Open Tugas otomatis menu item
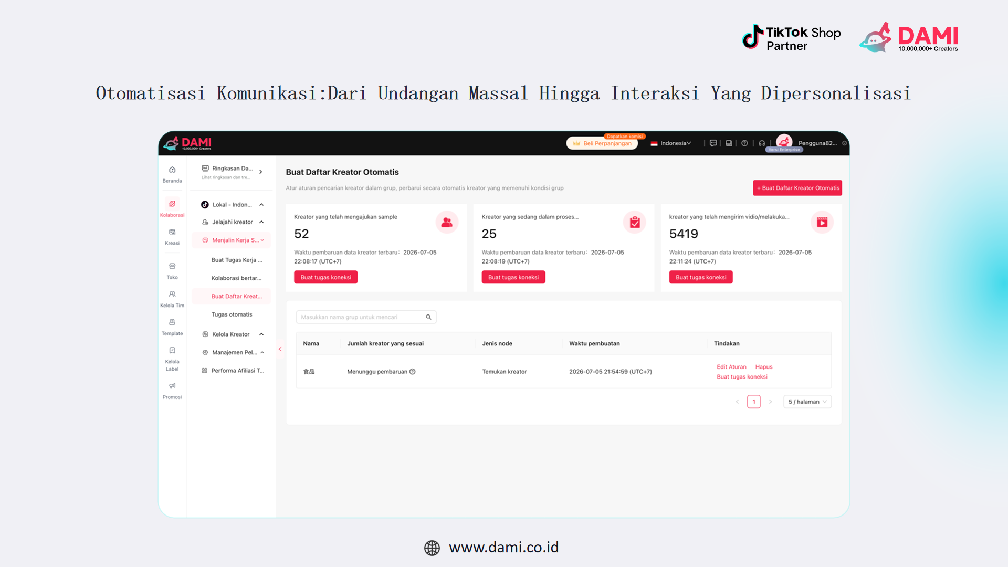This screenshot has height=567, width=1008. coord(232,314)
